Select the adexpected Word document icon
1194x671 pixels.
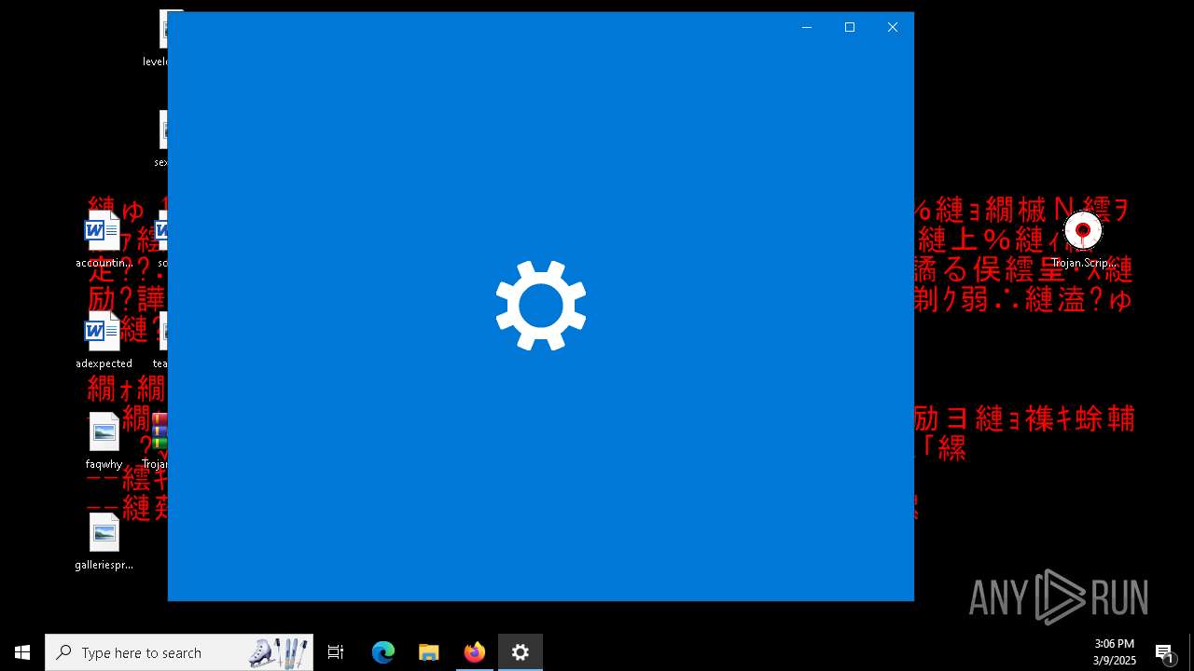(x=104, y=340)
